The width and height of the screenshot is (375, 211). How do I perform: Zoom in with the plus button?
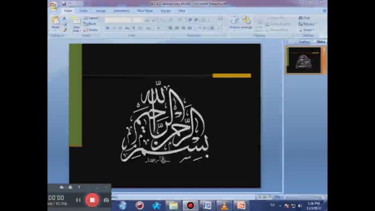pyautogui.click(x=317, y=197)
